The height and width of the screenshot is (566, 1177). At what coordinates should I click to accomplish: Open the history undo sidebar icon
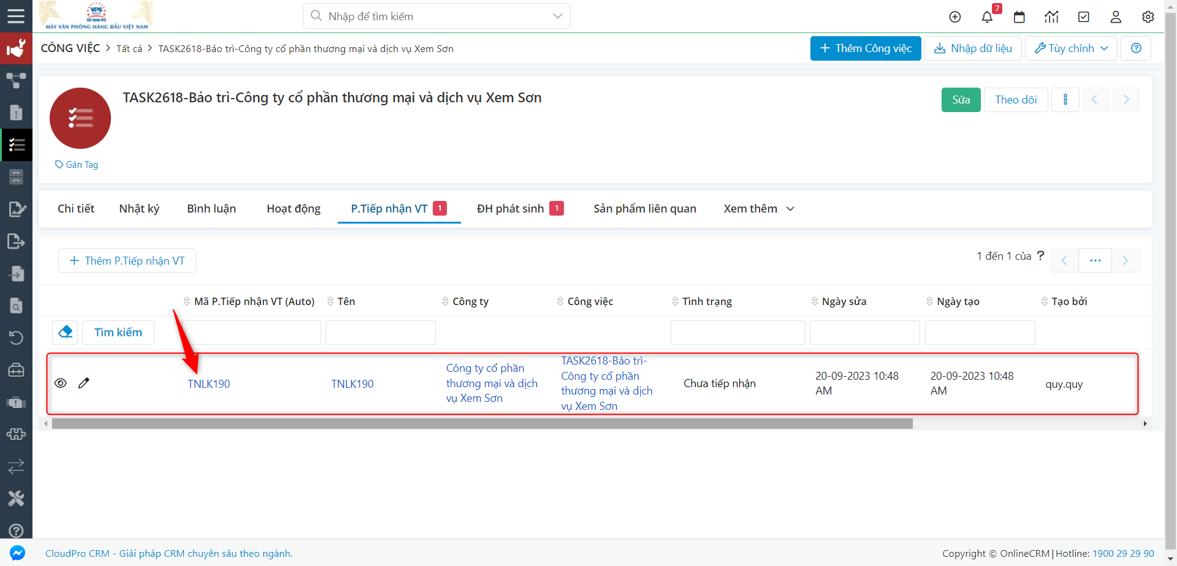click(x=16, y=338)
